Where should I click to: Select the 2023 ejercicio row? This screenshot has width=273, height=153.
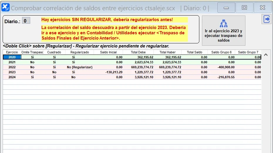tap(12, 72)
